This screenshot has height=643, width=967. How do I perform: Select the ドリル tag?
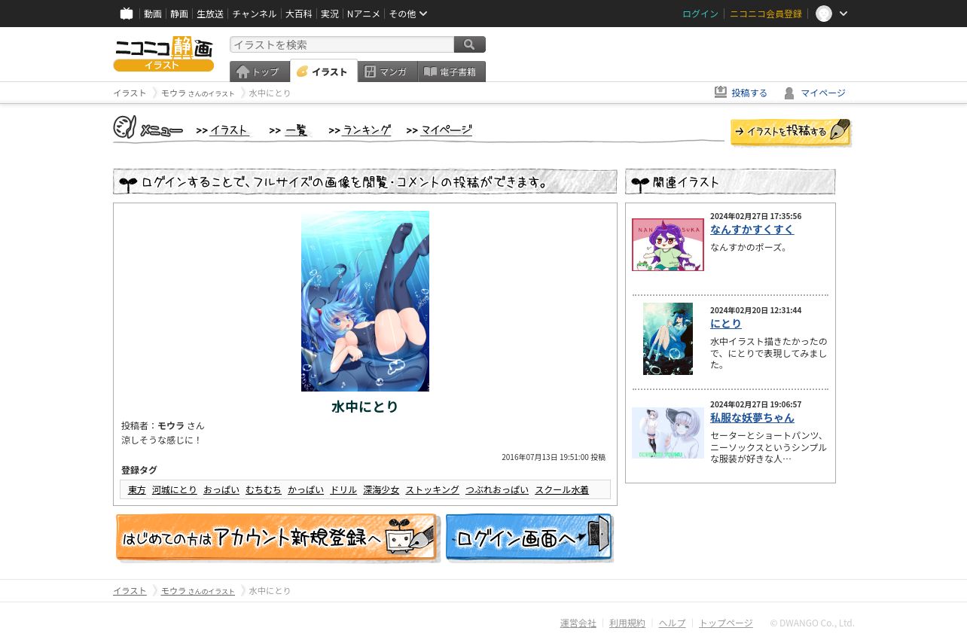point(343,490)
